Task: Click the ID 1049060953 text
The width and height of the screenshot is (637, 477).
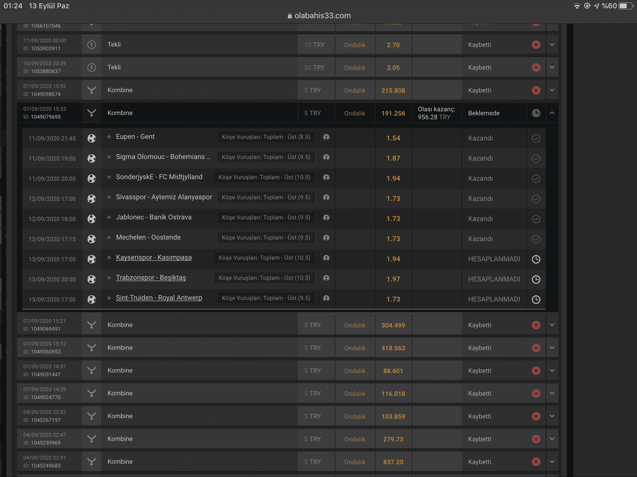Action: click(42, 352)
